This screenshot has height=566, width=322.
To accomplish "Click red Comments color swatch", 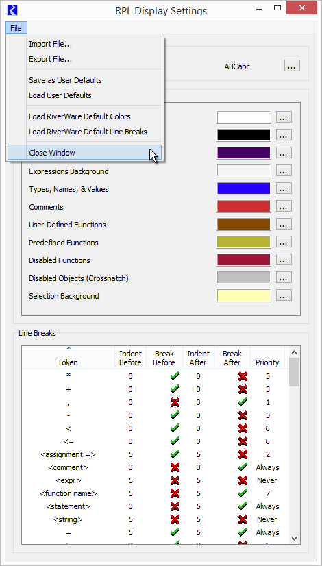I will [244, 206].
